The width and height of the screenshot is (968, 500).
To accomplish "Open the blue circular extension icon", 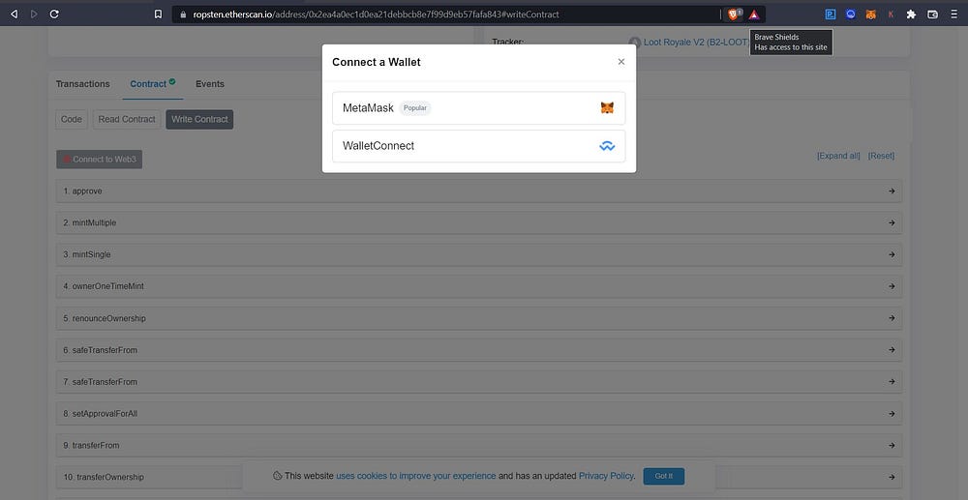I will (851, 15).
